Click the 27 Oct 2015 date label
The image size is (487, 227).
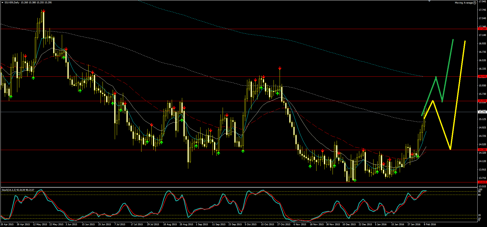click(284, 224)
